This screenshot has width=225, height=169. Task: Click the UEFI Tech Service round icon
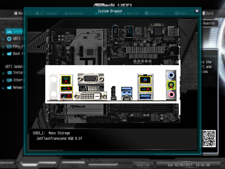(x=9, y=39)
